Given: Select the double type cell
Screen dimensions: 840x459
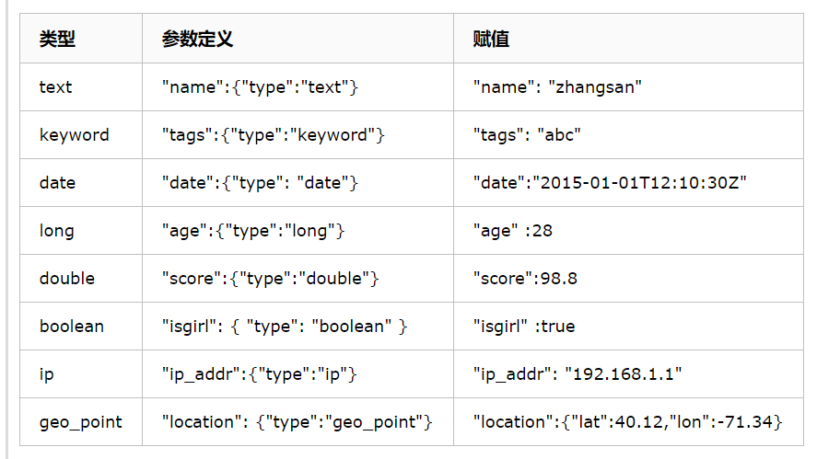Looking at the screenshot, I should [81, 278].
